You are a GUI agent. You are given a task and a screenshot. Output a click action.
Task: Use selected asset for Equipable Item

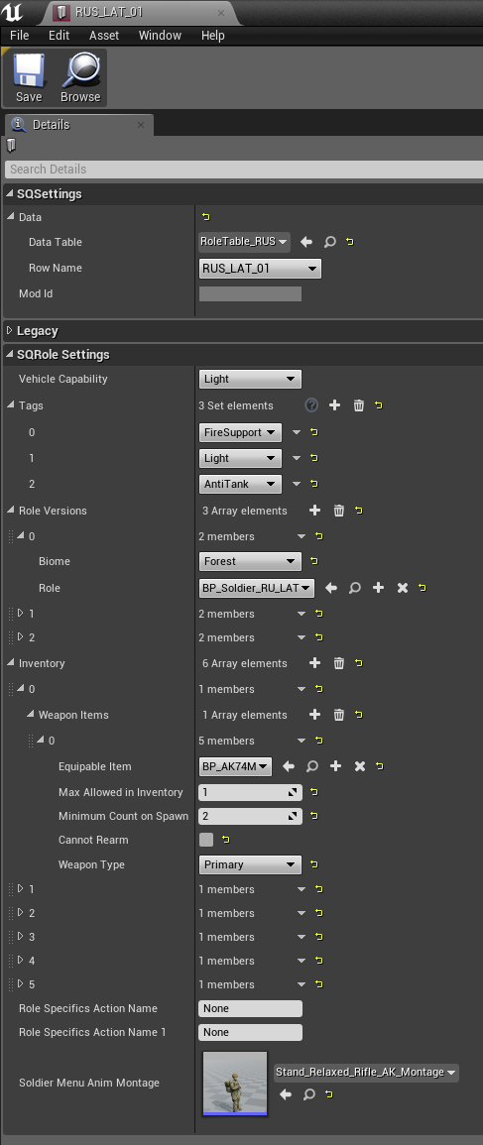(x=289, y=766)
